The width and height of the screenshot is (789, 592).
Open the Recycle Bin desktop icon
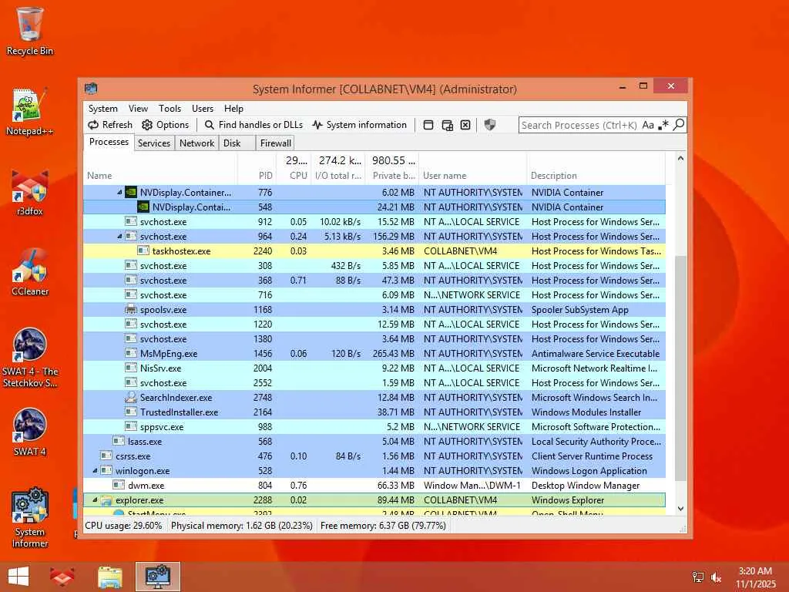[30, 31]
